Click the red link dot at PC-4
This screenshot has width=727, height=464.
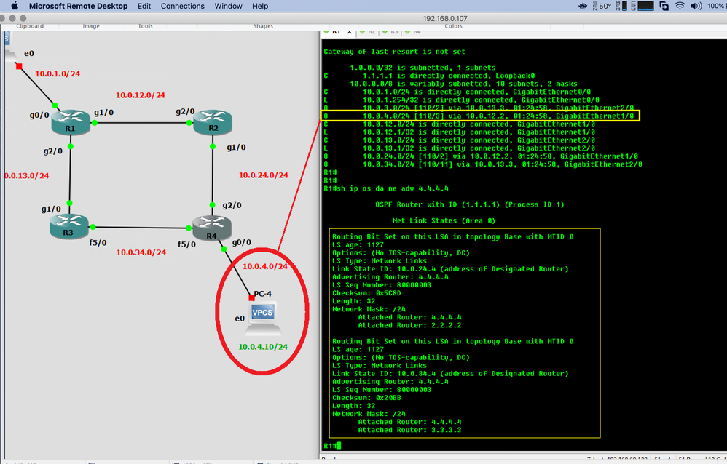click(252, 297)
